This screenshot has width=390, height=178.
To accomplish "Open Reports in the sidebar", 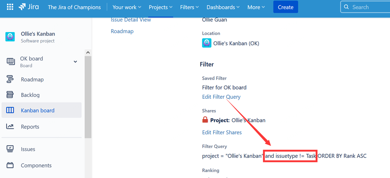I will point(30,126).
